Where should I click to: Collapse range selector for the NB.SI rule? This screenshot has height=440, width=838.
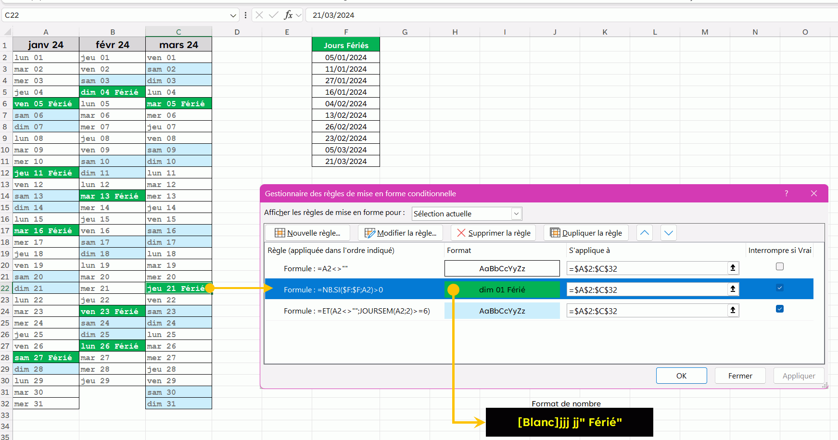tap(733, 289)
